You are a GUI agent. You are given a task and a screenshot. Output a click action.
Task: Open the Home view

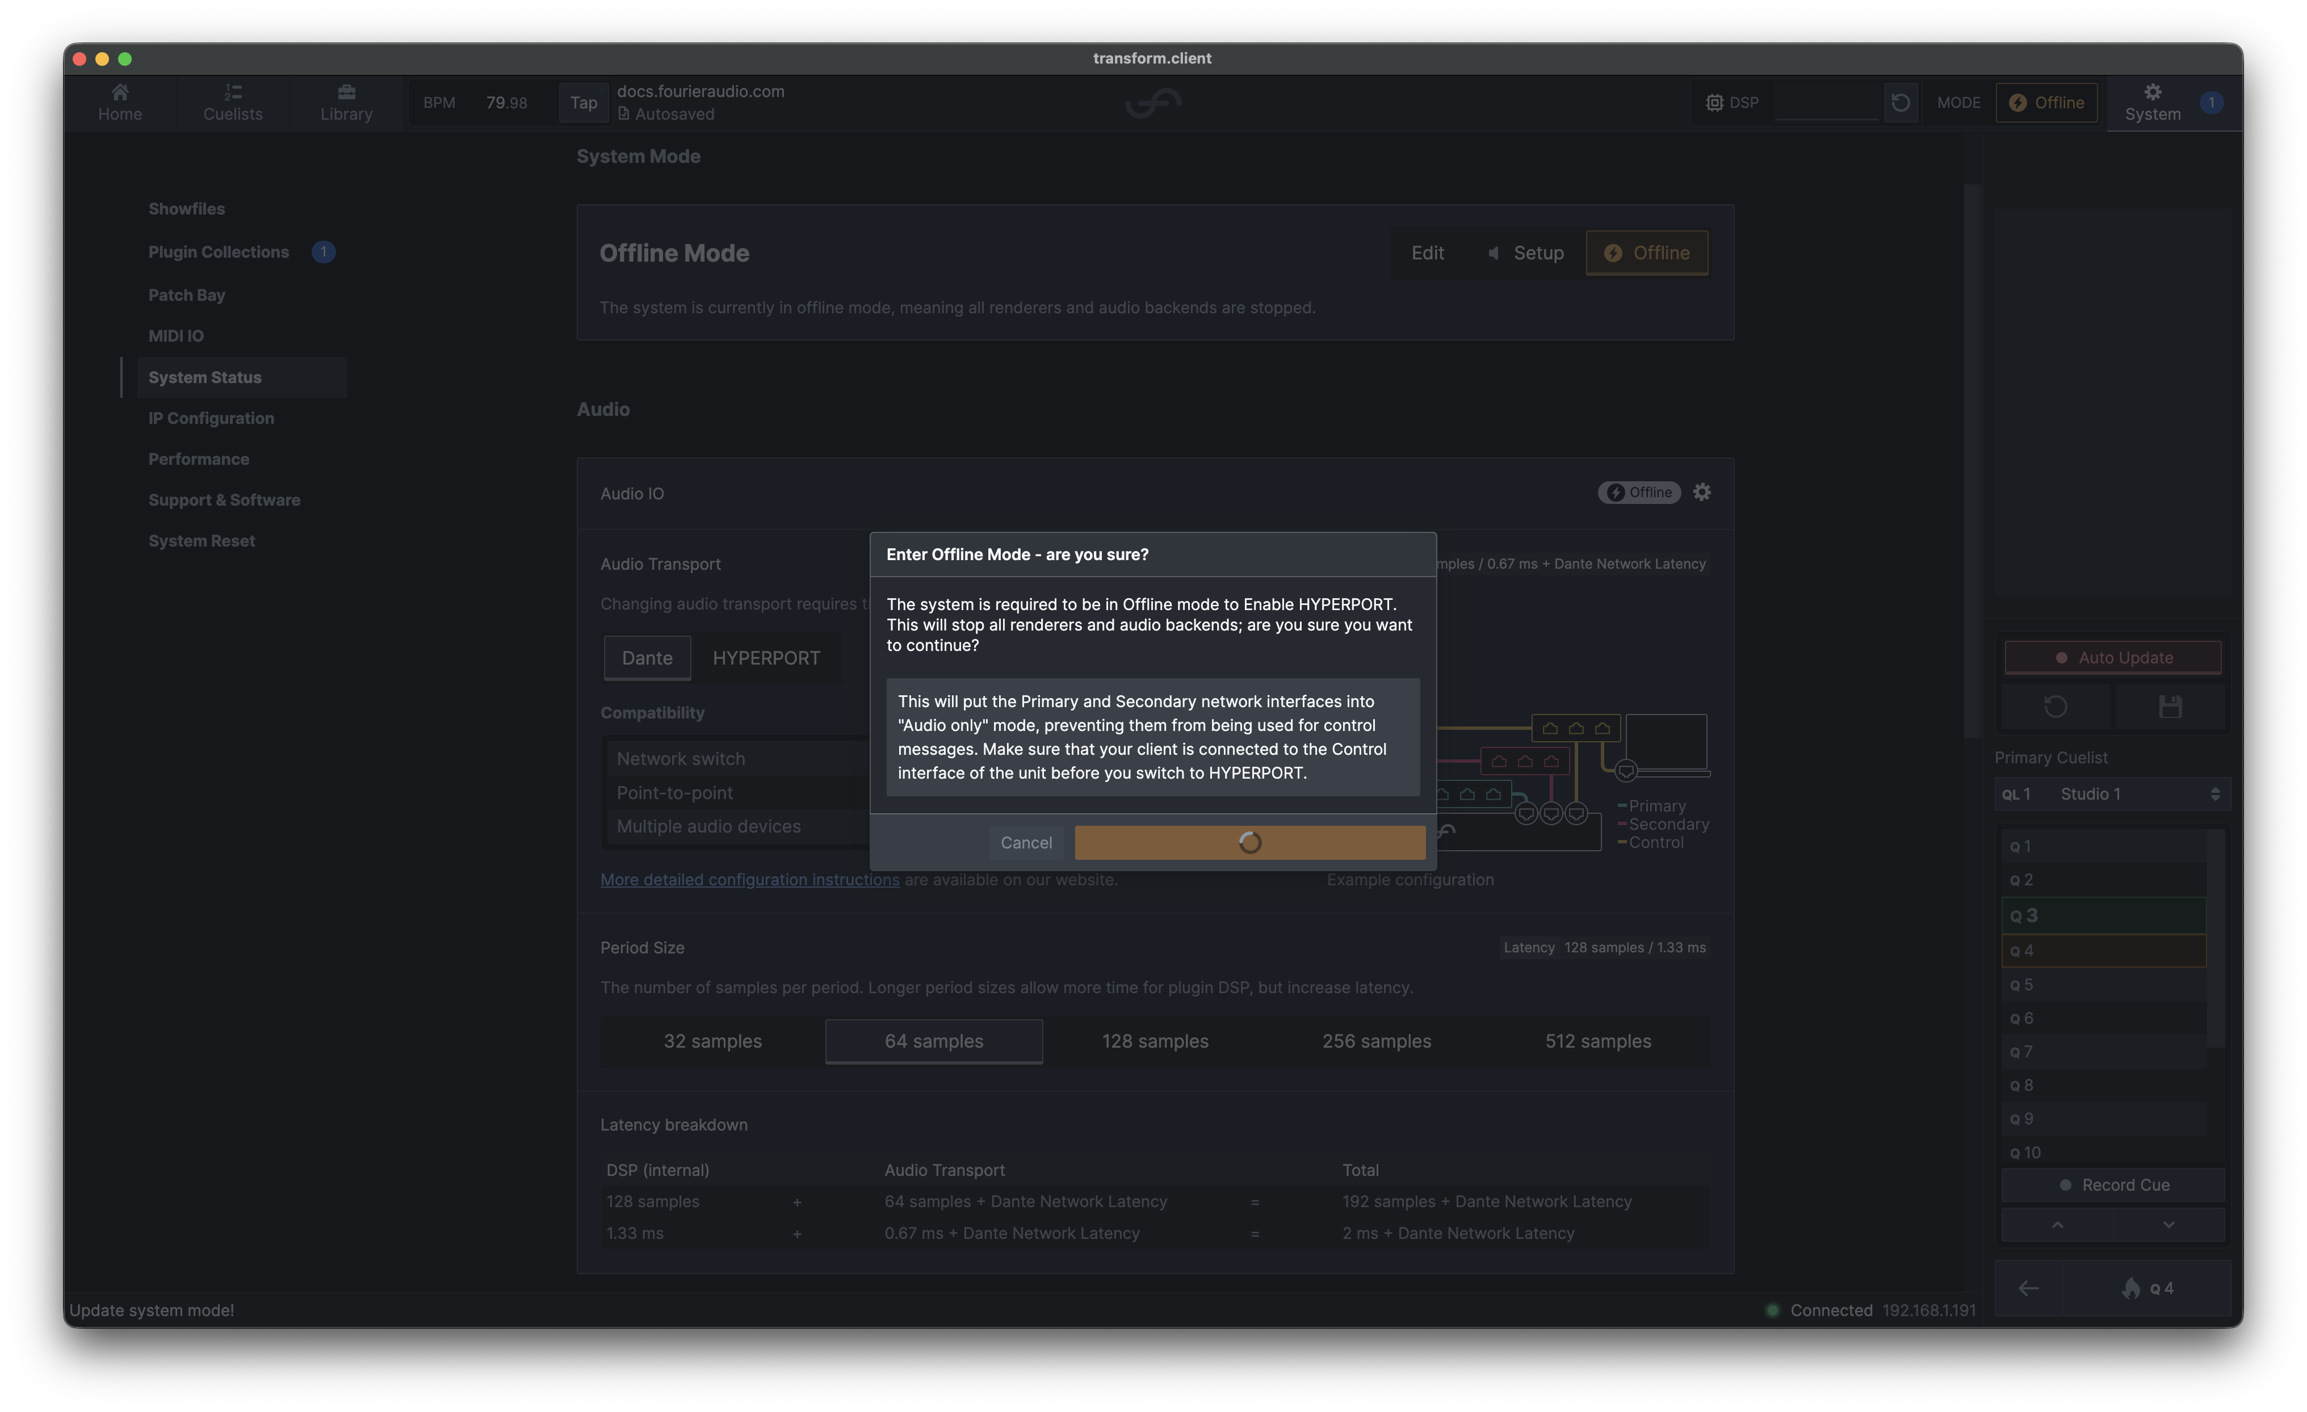[x=120, y=102]
